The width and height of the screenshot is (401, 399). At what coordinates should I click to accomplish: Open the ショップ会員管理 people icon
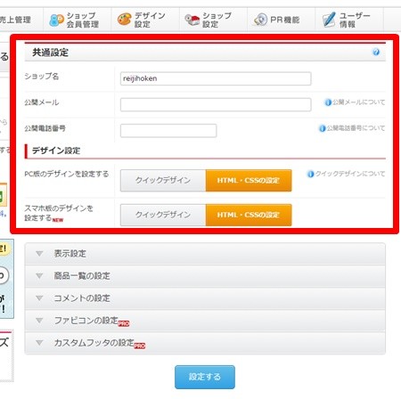click(56, 20)
